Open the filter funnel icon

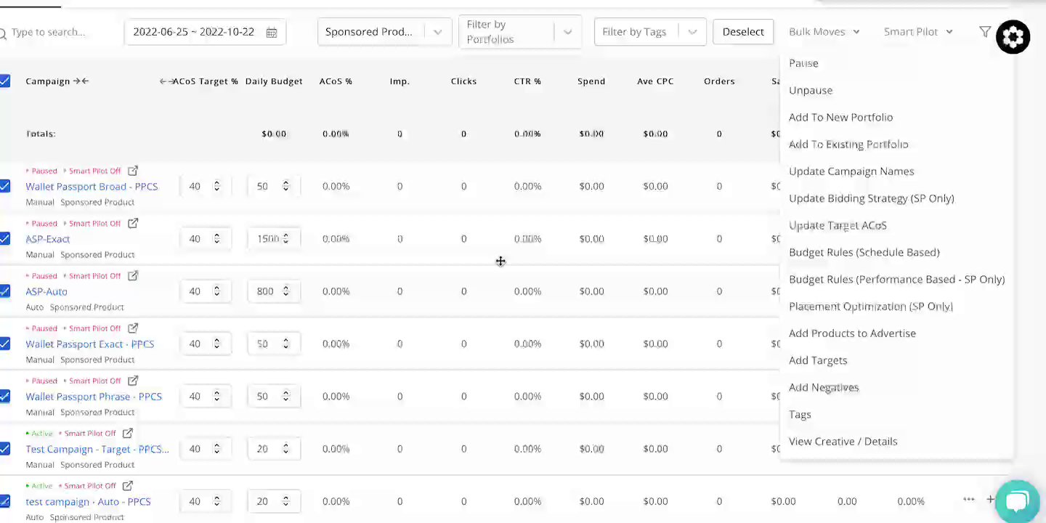click(x=985, y=32)
